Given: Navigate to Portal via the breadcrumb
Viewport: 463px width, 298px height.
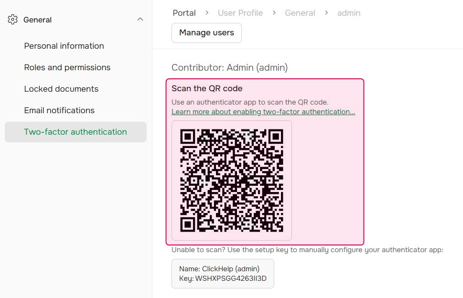Looking at the screenshot, I should click(184, 13).
